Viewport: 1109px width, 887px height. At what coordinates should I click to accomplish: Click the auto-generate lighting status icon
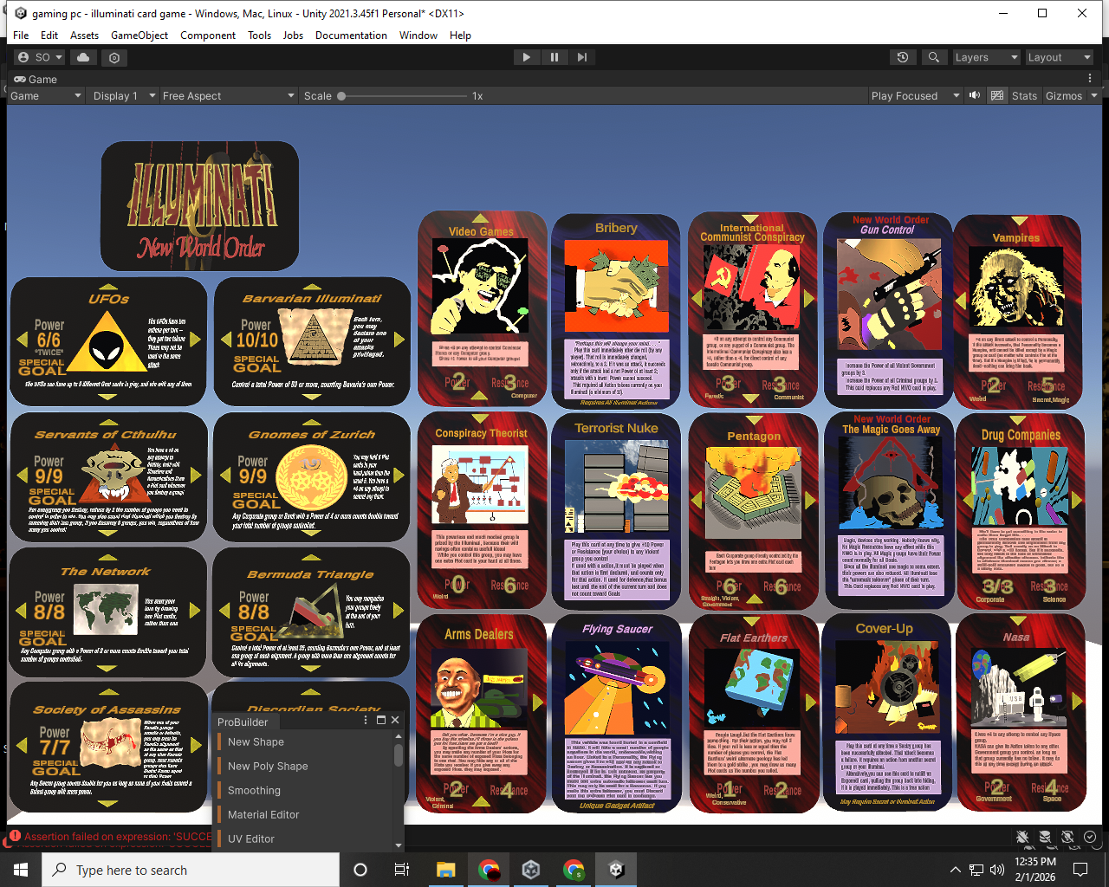pyautogui.click(x=1067, y=837)
